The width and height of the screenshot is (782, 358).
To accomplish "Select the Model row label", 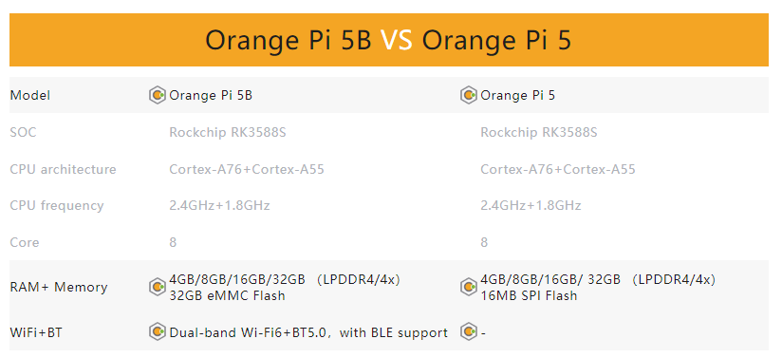I will (30, 95).
